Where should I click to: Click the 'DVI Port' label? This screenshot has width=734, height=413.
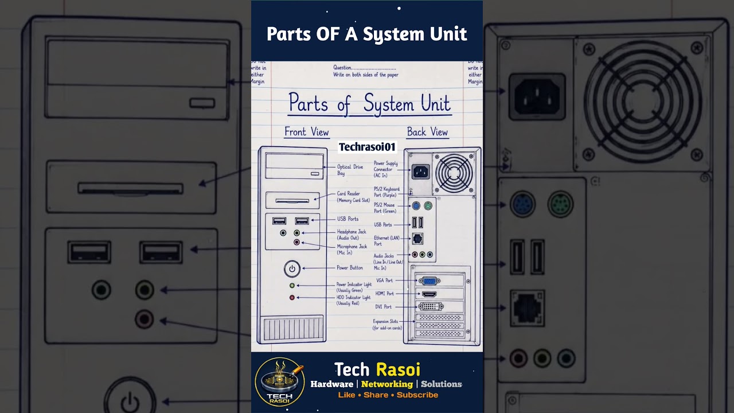pos(384,307)
